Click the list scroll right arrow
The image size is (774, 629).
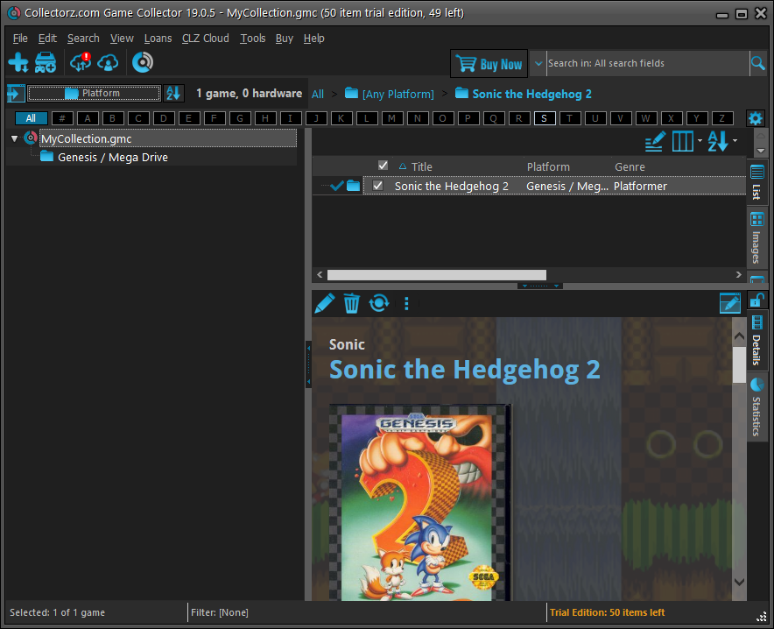point(738,274)
